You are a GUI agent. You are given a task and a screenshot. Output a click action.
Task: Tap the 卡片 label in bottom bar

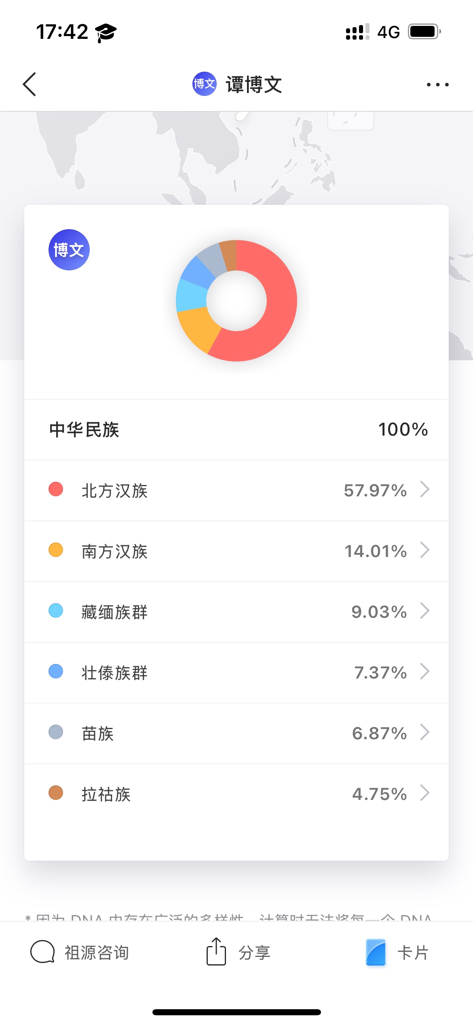413,953
